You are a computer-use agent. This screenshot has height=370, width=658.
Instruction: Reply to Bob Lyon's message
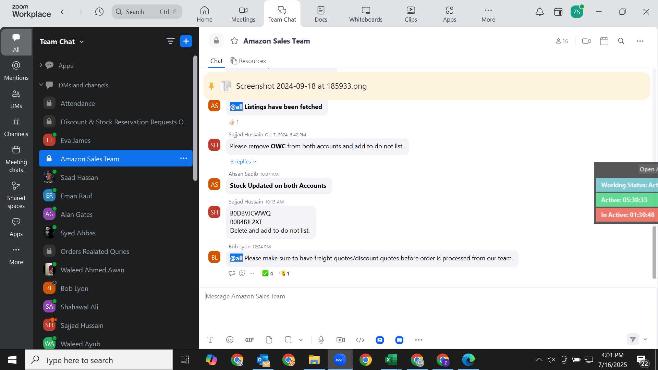point(232,273)
